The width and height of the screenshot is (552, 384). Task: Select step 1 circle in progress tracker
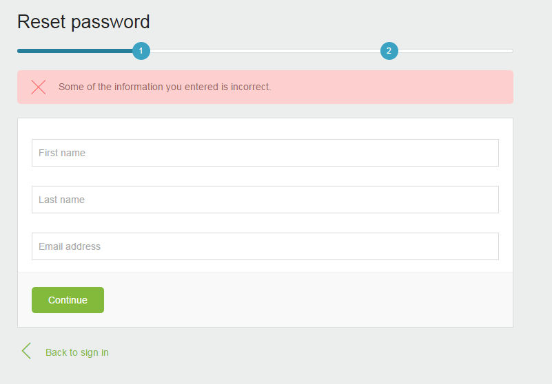(141, 51)
